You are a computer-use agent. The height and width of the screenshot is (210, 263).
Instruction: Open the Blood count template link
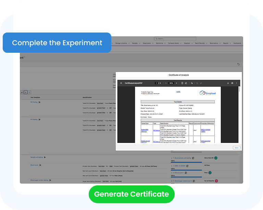[x=34, y=165]
